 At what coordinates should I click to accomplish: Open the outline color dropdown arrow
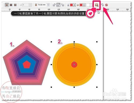point(74,5)
